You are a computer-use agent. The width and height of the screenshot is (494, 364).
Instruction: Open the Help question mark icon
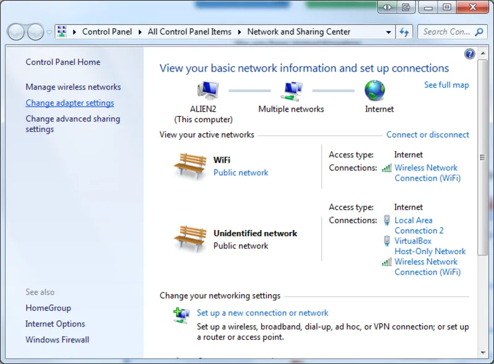(469, 54)
